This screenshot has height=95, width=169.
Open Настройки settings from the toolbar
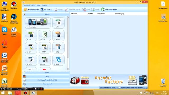coord(46,9)
